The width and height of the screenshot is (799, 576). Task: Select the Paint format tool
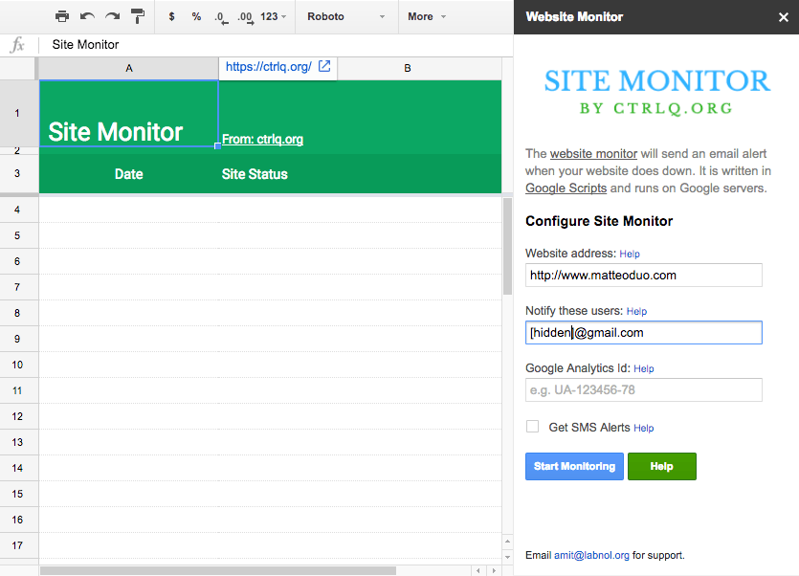[x=138, y=16]
